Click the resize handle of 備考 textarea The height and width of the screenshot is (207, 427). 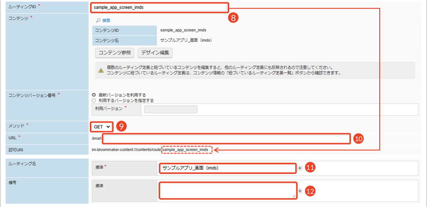click(294, 196)
